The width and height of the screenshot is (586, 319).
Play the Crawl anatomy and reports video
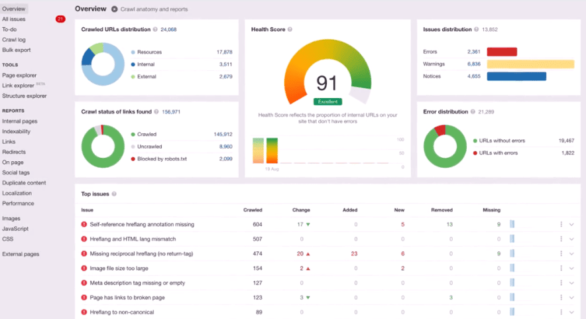pyautogui.click(x=115, y=9)
